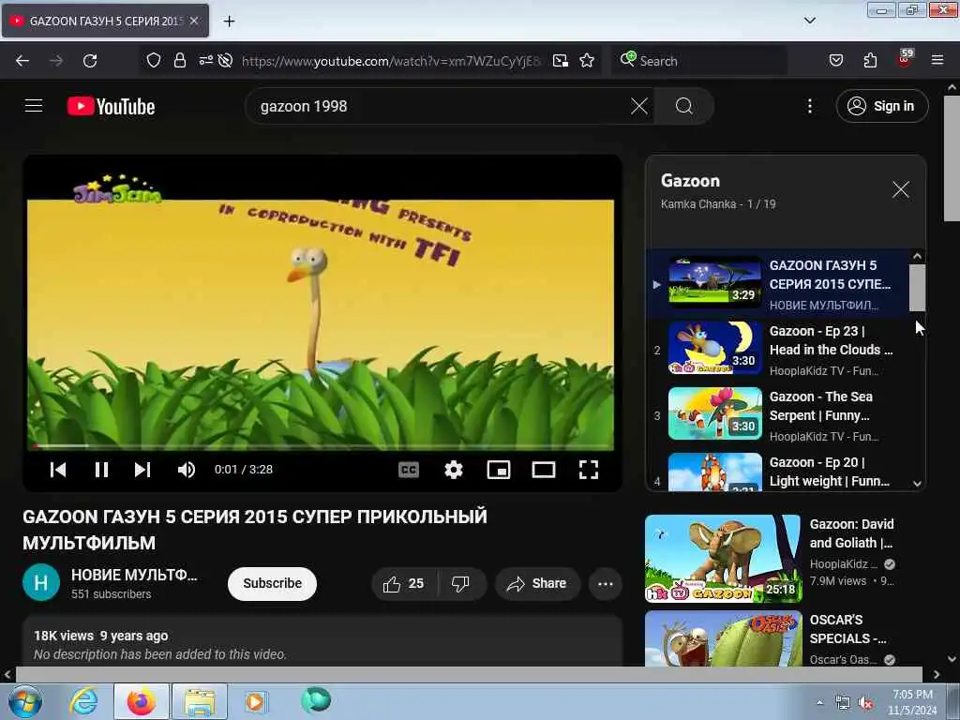Subscribe to the channel
Image resolution: width=960 pixels, height=720 pixels.
coord(272,583)
